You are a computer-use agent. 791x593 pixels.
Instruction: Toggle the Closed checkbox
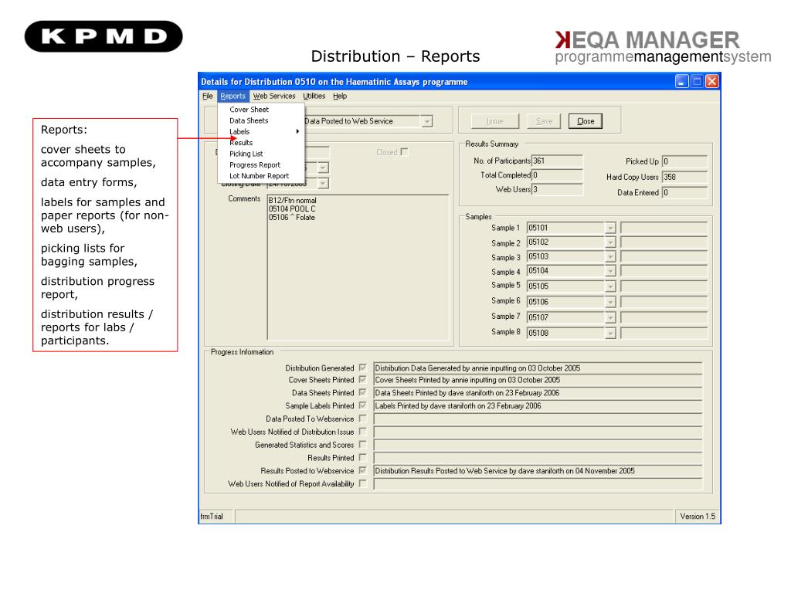[404, 152]
